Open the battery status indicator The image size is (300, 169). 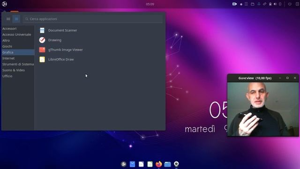[x=270, y=4]
